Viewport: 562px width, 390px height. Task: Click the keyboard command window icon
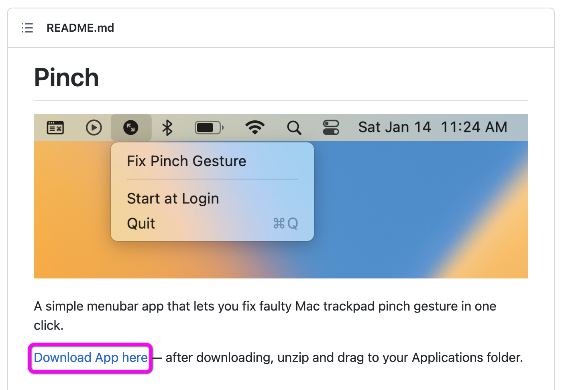pos(55,128)
